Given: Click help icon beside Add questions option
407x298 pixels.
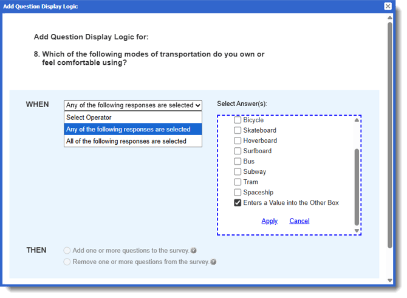Looking at the screenshot, I should tap(193, 251).
